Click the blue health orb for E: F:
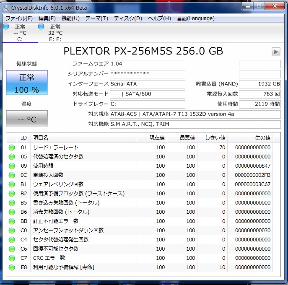Image resolution: width=288 pixels, height=285 pixels. 41,27
